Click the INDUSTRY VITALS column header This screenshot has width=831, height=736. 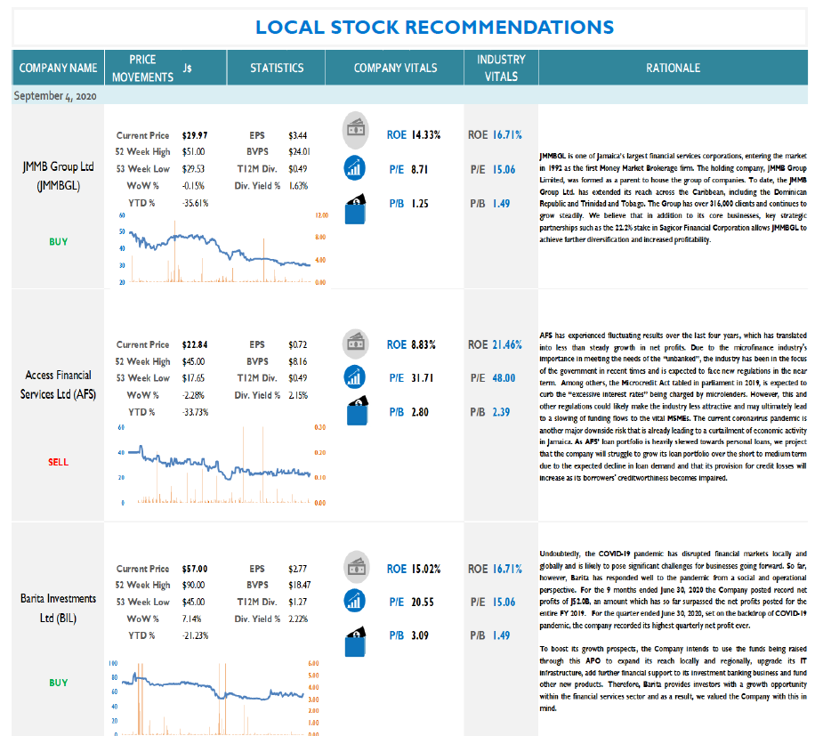501,68
